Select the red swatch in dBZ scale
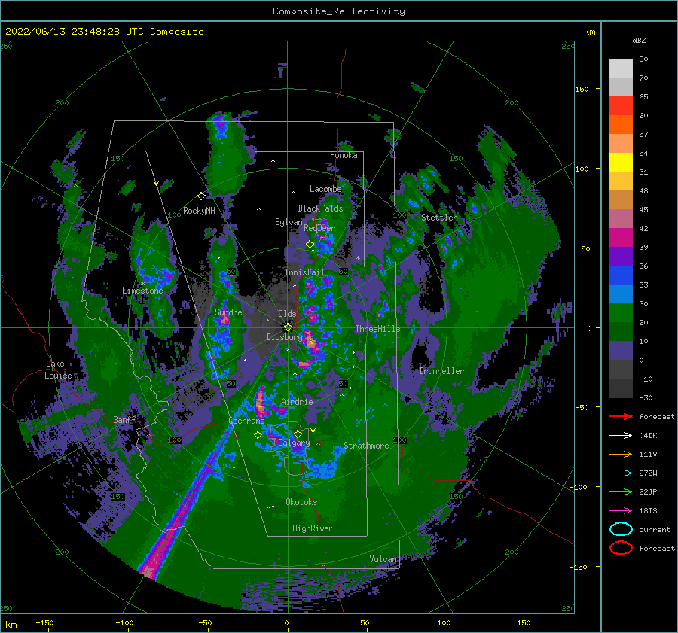 621,106
